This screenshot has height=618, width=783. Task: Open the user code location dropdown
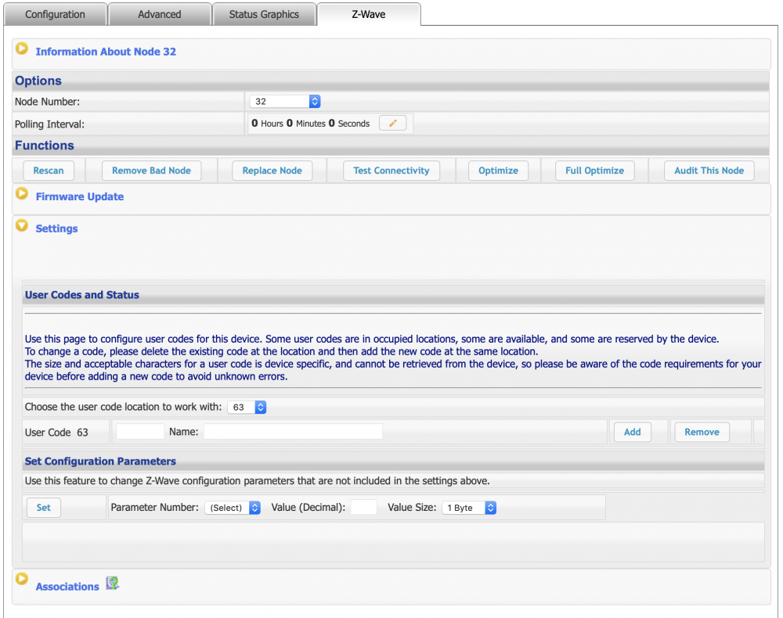[247, 407]
